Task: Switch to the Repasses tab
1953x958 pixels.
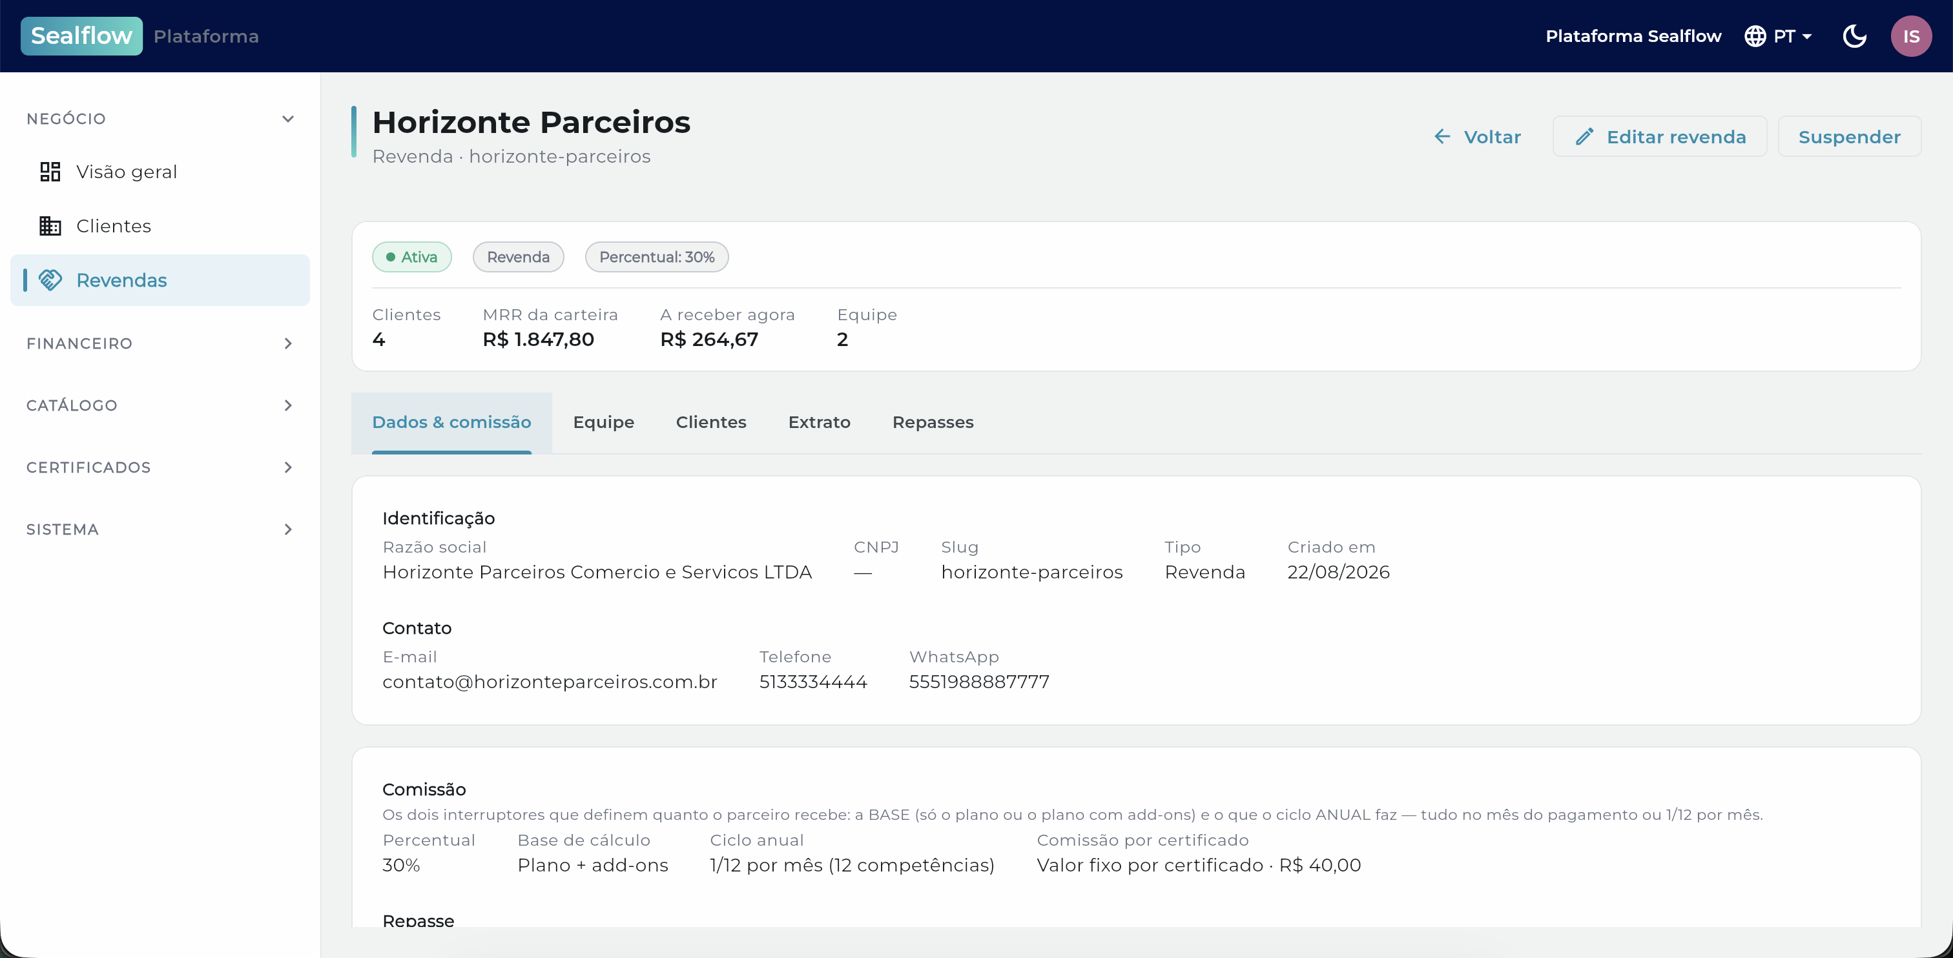Action: pos(933,422)
